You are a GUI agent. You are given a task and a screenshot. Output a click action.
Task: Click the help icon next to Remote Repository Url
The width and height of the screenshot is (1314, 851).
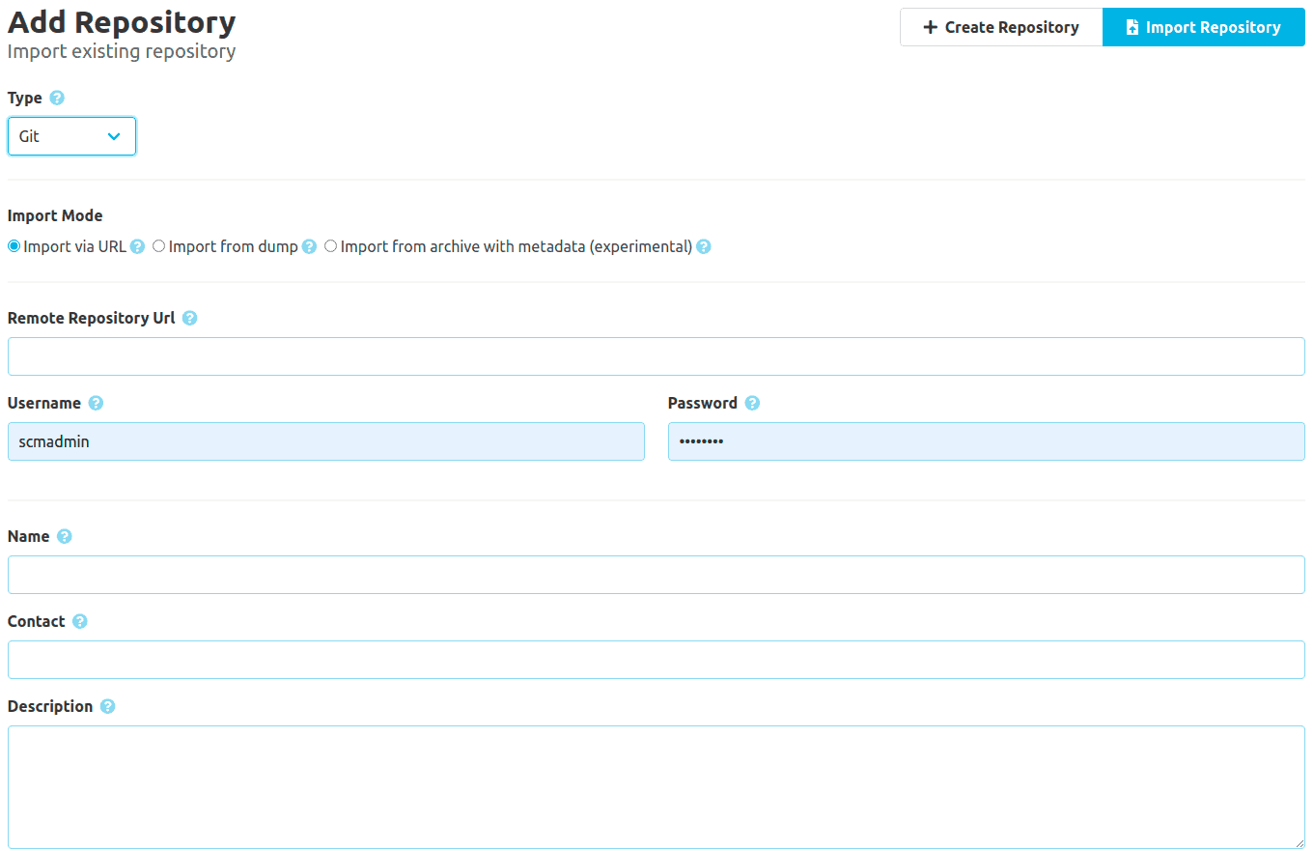[189, 318]
